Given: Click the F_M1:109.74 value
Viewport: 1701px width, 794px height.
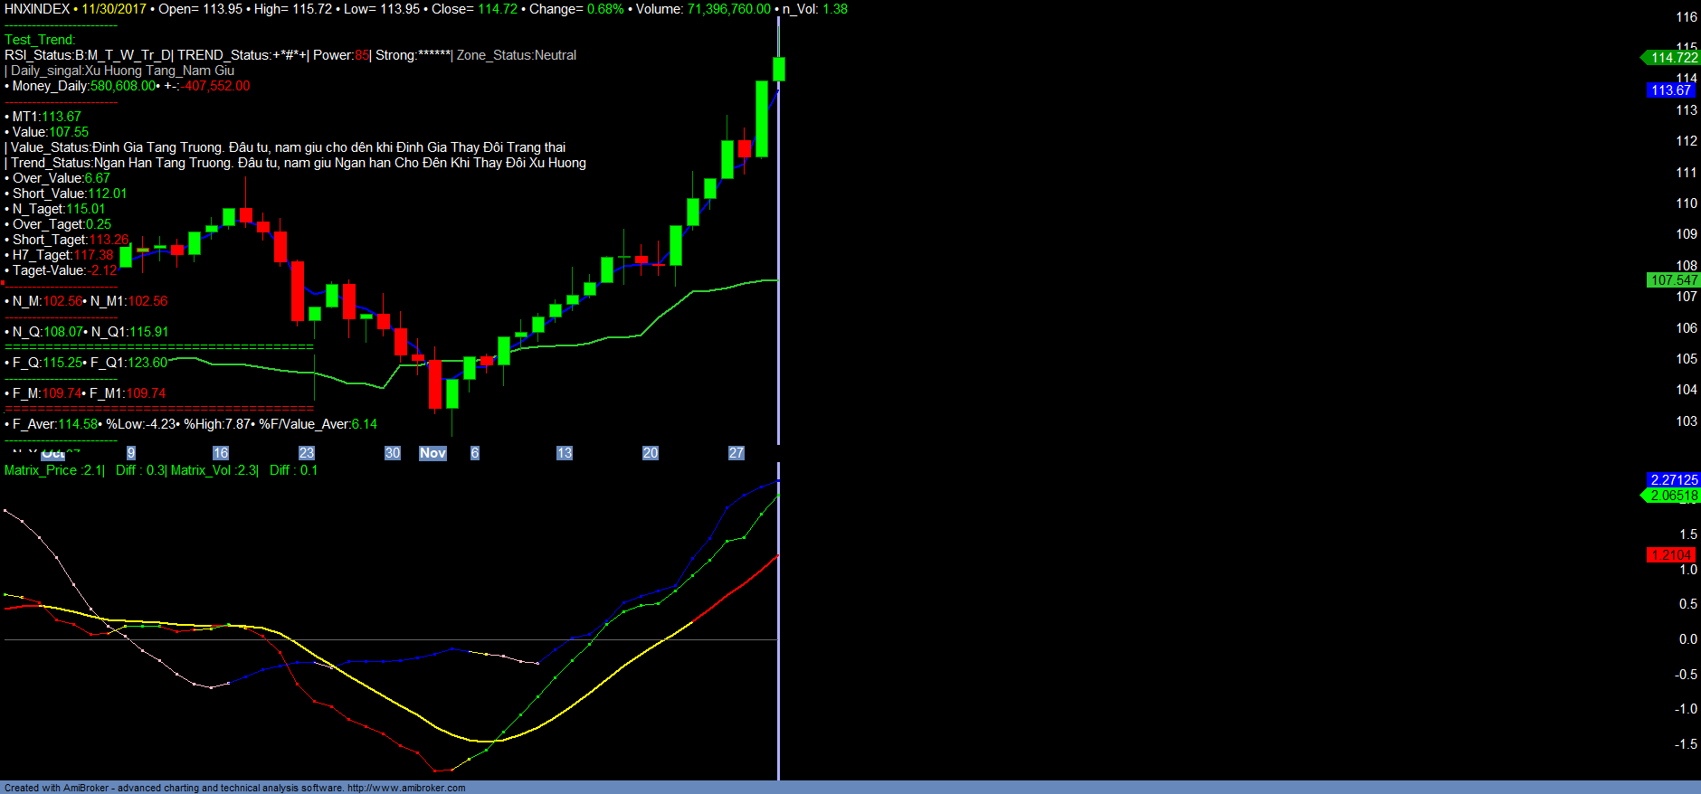Looking at the screenshot, I should pos(128,393).
